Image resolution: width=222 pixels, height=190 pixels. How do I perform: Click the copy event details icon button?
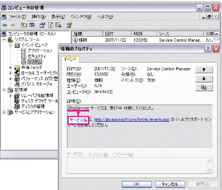point(204,88)
